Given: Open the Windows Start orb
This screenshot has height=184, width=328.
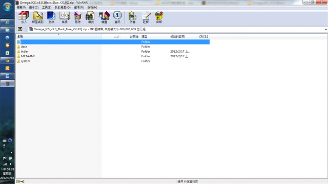Looking at the screenshot, I should pos(7,7).
